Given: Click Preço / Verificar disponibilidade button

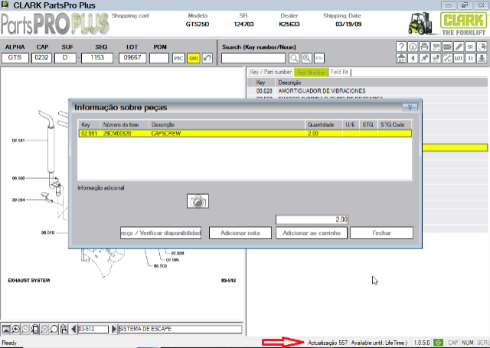Looking at the screenshot, I should coord(161,233).
